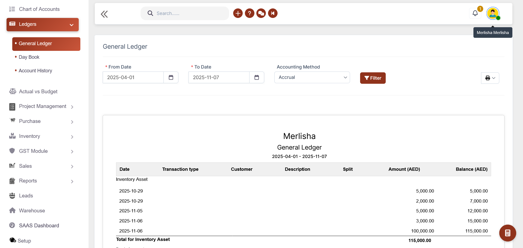Open the To Date calendar picker

tap(257, 77)
